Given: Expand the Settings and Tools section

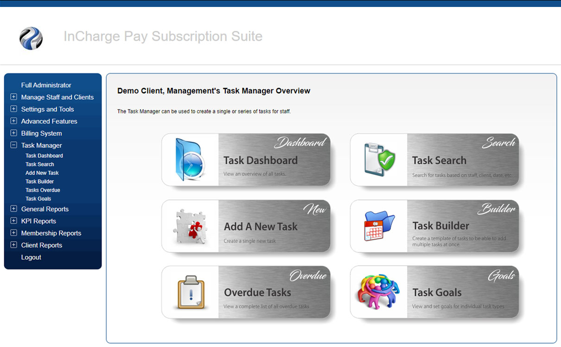Looking at the screenshot, I should [x=13, y=109].
